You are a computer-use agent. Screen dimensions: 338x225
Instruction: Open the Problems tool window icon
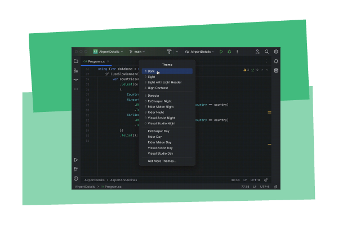click(x=76, y=178)
